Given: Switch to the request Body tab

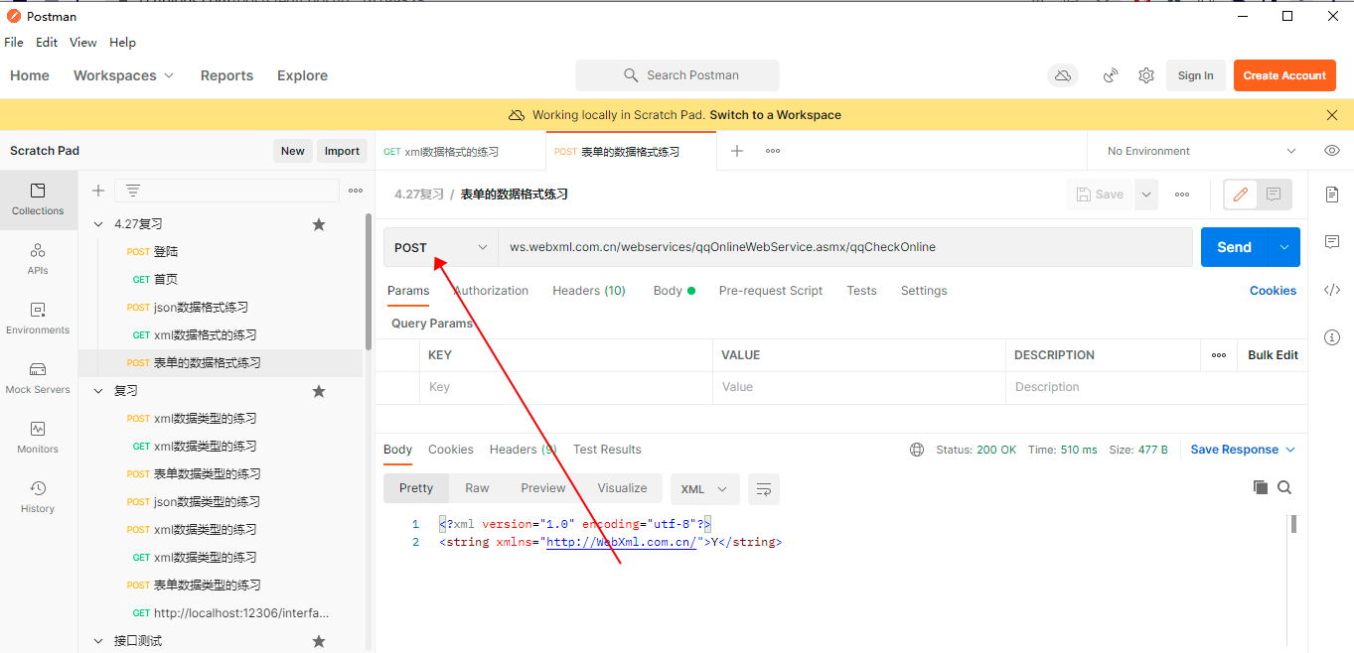Looking at the screenshot, I should 674,291.
